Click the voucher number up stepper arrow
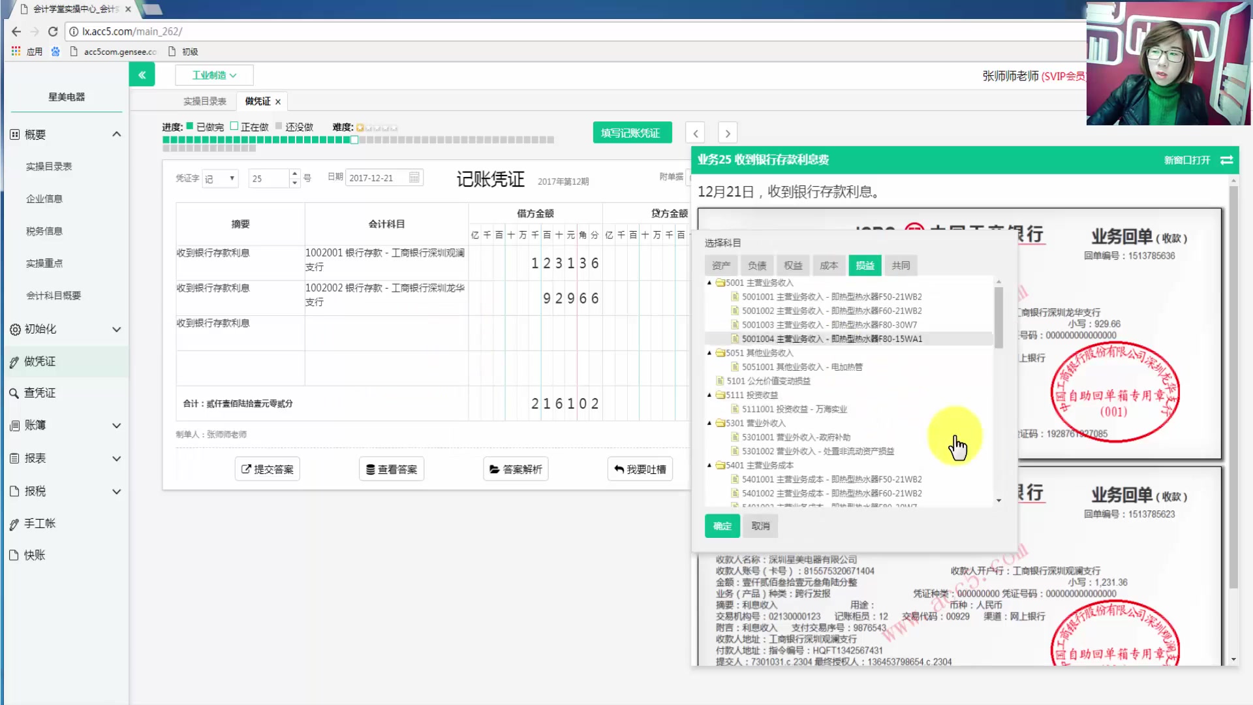 point(294,174)
